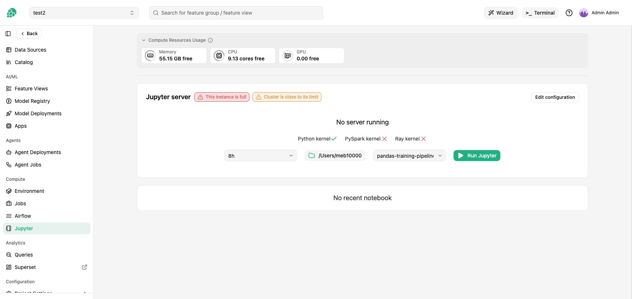Open the help question-mark icon

pos(569,13)
